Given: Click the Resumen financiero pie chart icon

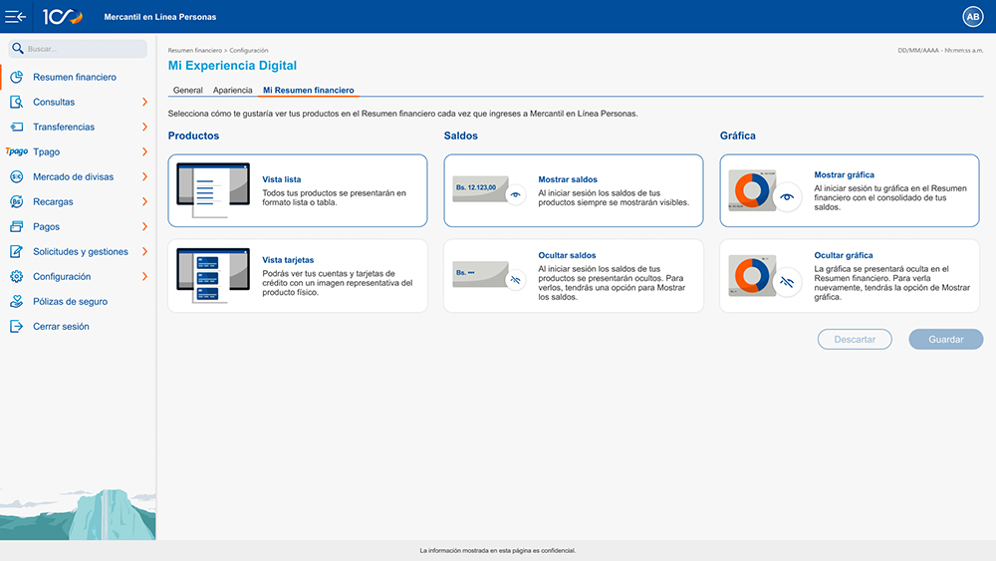Looking at the screenshot, I should coord(17,77).
